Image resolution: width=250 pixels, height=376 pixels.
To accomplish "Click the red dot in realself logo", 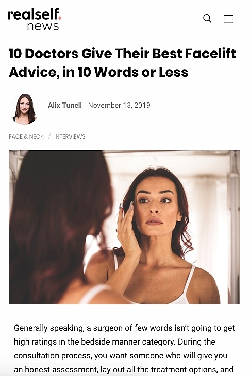I will [x=60, y=18].
